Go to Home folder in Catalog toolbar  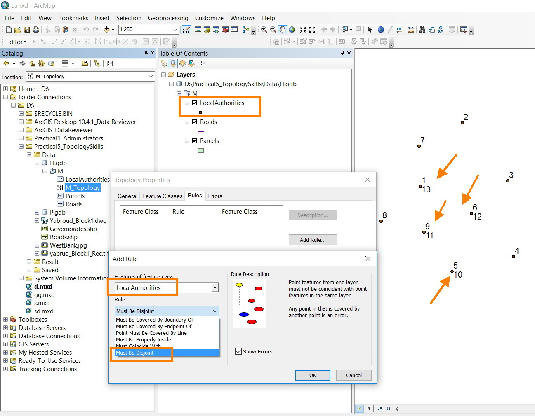click(x=41, y=63)
